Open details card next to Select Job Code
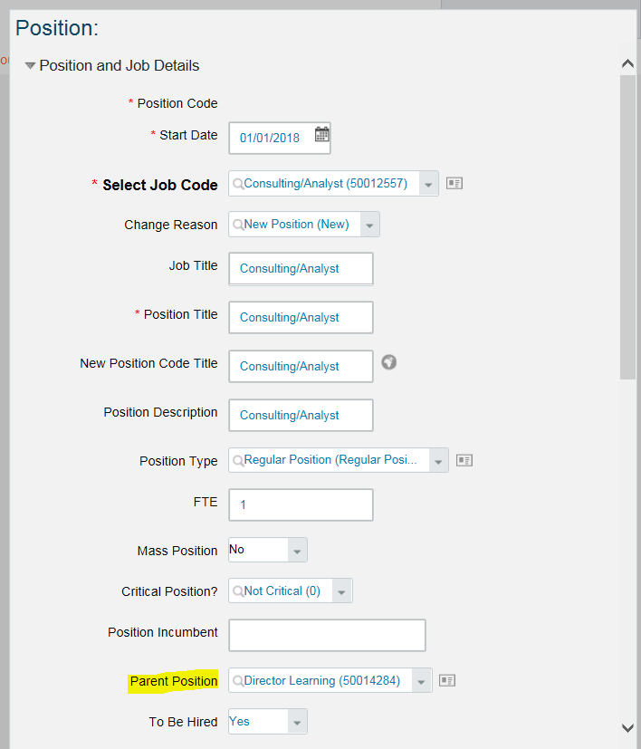The height and width of the screenshot is (749, 641). pos(454,183)
